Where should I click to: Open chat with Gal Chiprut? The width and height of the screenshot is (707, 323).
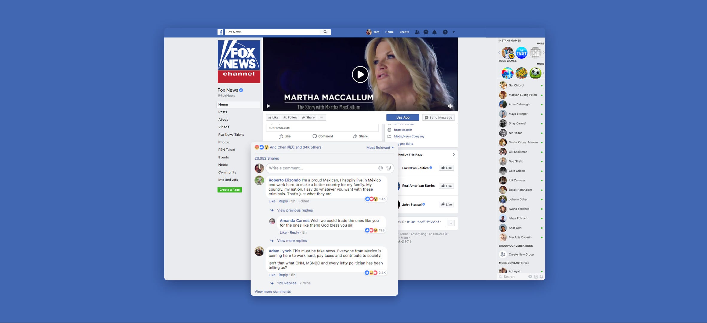521,85
